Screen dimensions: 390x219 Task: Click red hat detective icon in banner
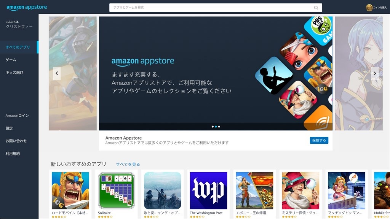tap(298, 100)
